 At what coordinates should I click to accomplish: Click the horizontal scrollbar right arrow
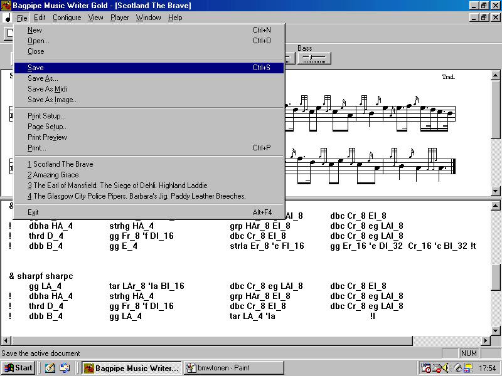[486, 341]
